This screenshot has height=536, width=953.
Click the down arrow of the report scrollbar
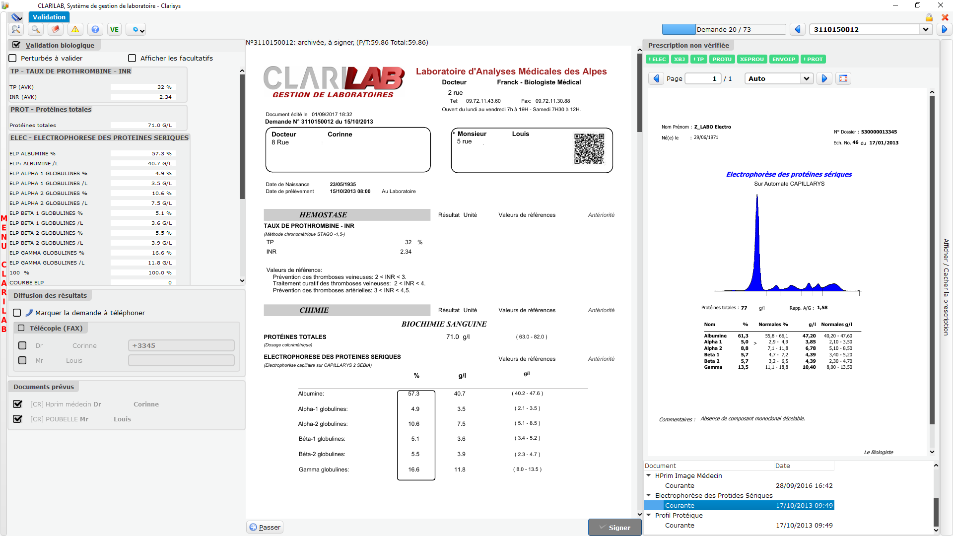point(639,515)
